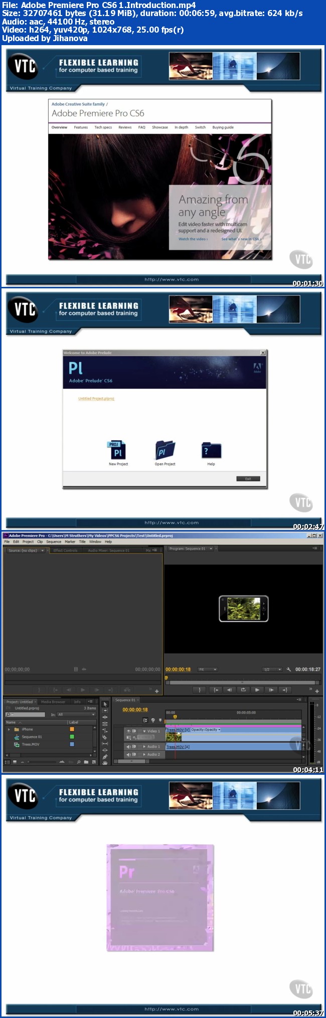Click the timeline playhead marker on the ruler
The height and width of the screenshot is (1018, 326).
click(x=175, y=717)
